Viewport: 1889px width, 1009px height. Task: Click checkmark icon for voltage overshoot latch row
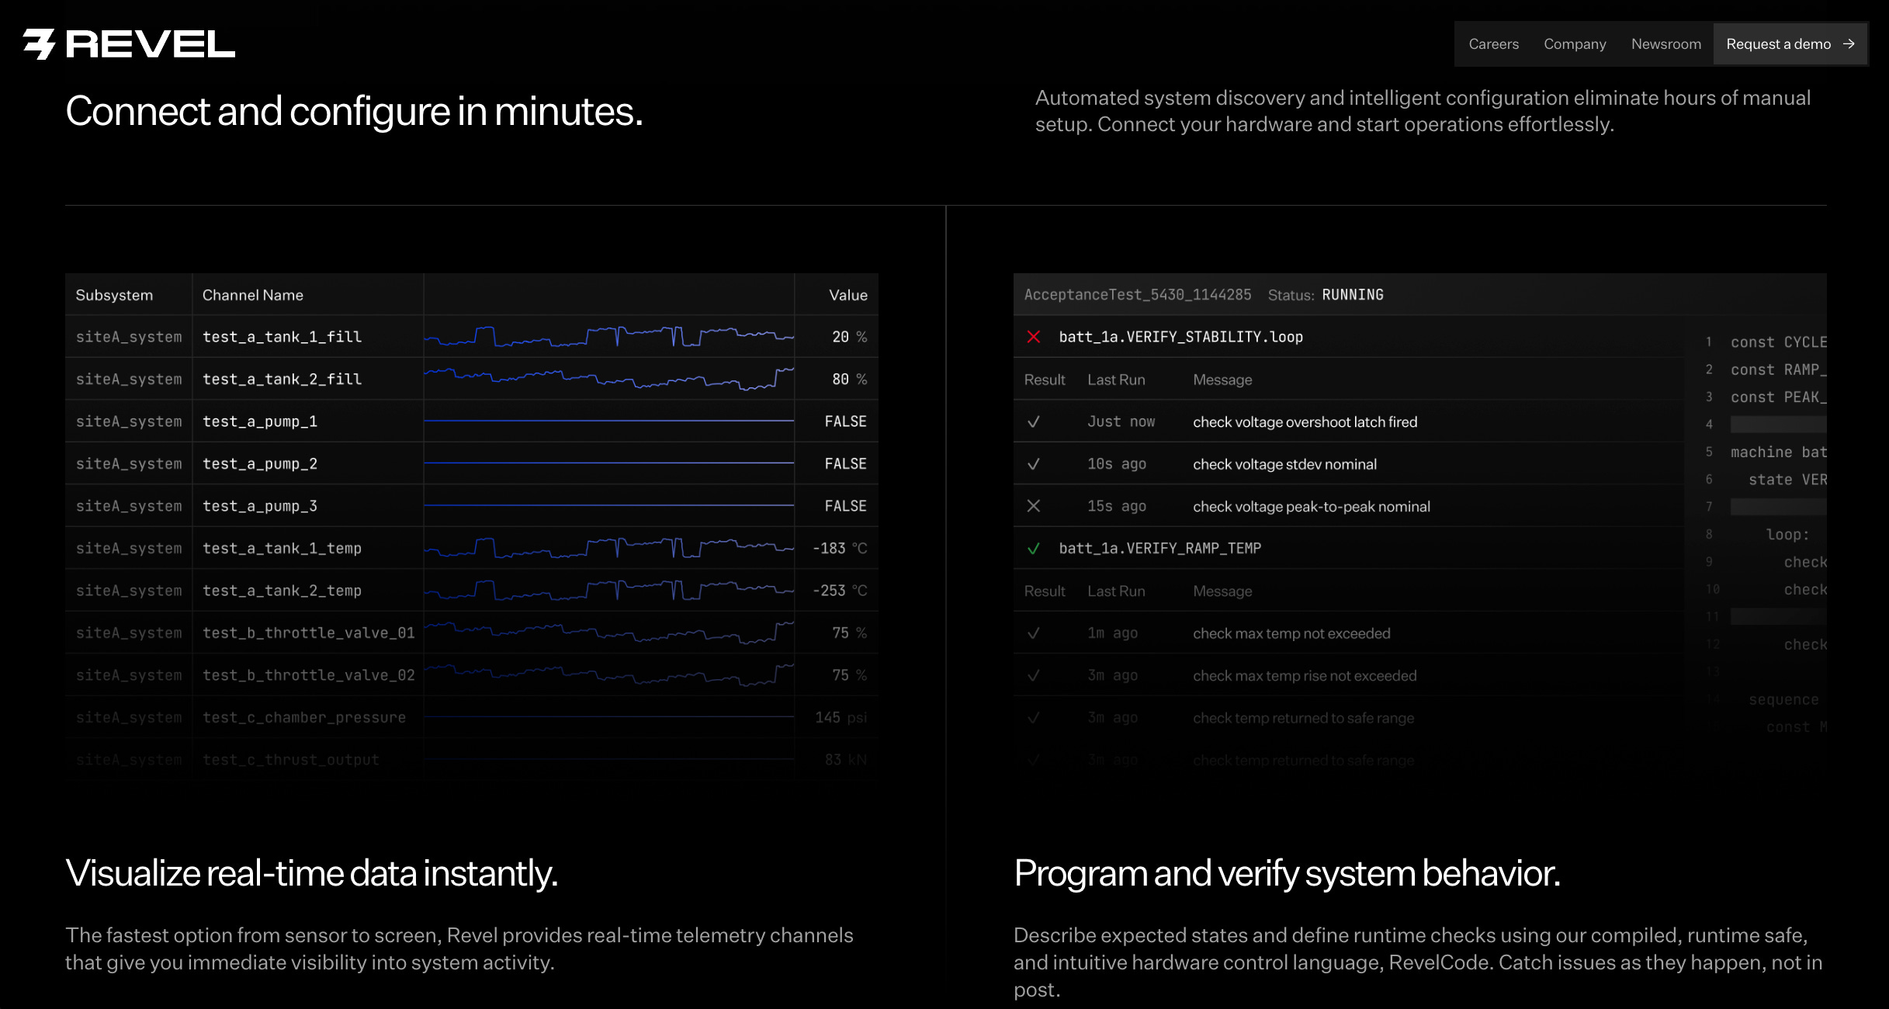pos(1034,422)
